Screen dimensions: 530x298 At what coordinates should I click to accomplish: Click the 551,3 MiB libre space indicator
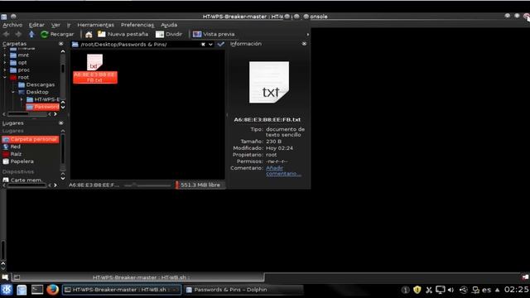200,185
